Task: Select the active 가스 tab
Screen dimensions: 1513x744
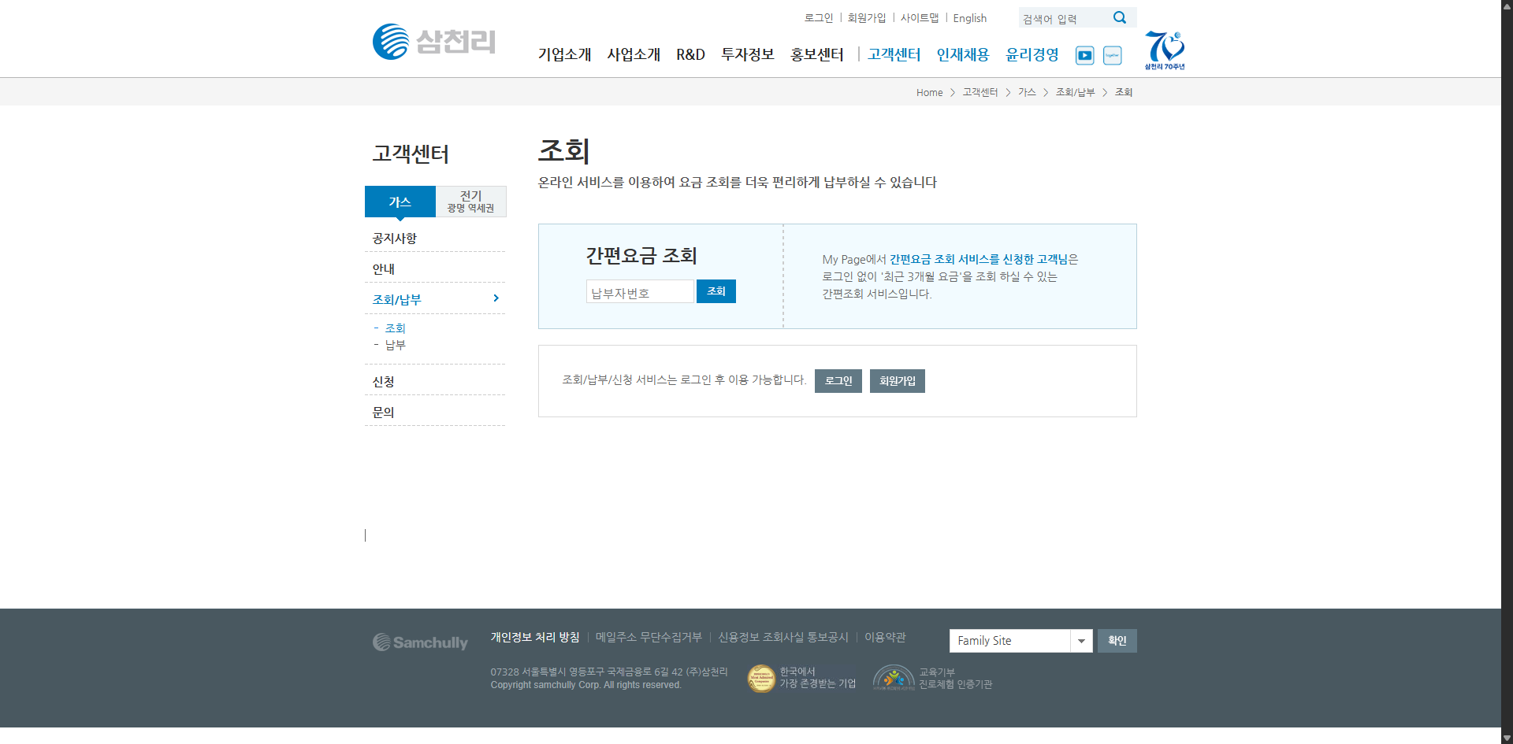Action: pos(400,202)
